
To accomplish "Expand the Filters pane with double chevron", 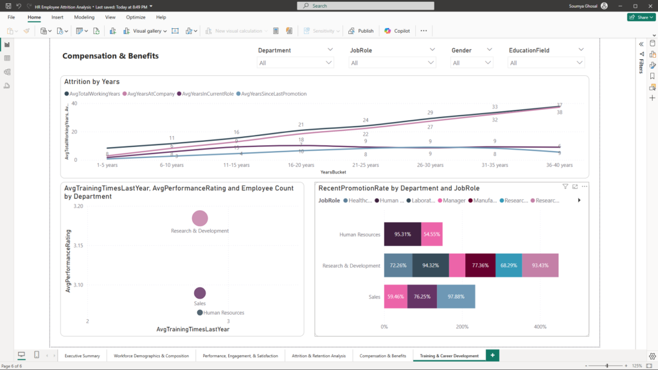I will pyautogui.click(x=641, y=44).
